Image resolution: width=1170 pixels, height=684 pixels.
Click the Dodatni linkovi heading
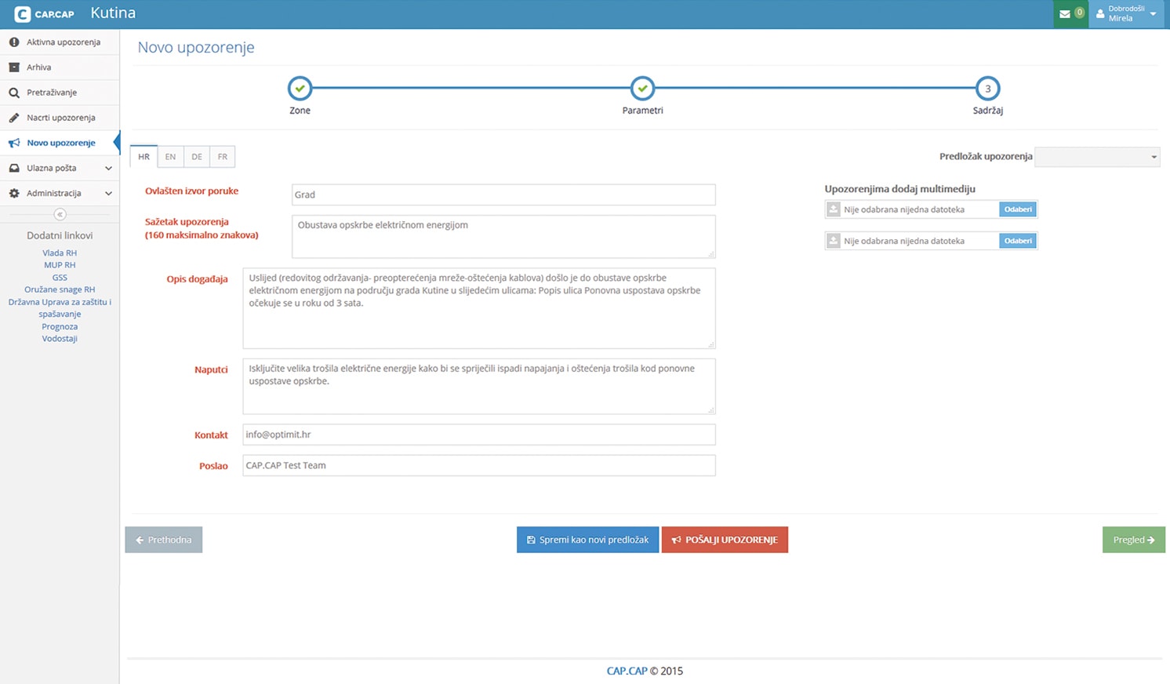click(60, 235)
